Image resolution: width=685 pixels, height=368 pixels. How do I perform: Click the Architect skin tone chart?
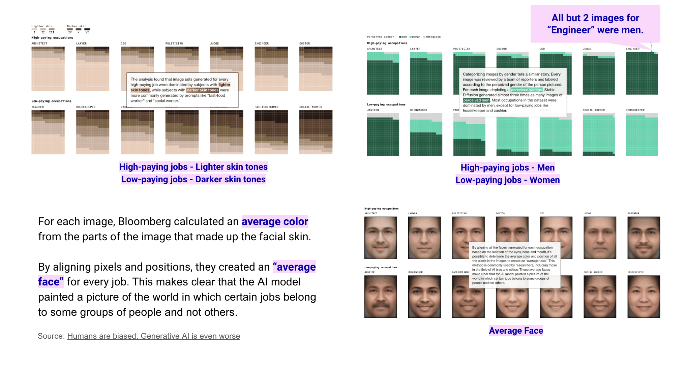coord(48,69)
